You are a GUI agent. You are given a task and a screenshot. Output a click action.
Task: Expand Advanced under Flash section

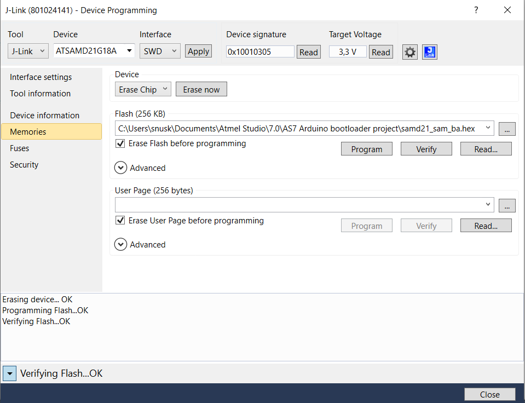point(120,168)
